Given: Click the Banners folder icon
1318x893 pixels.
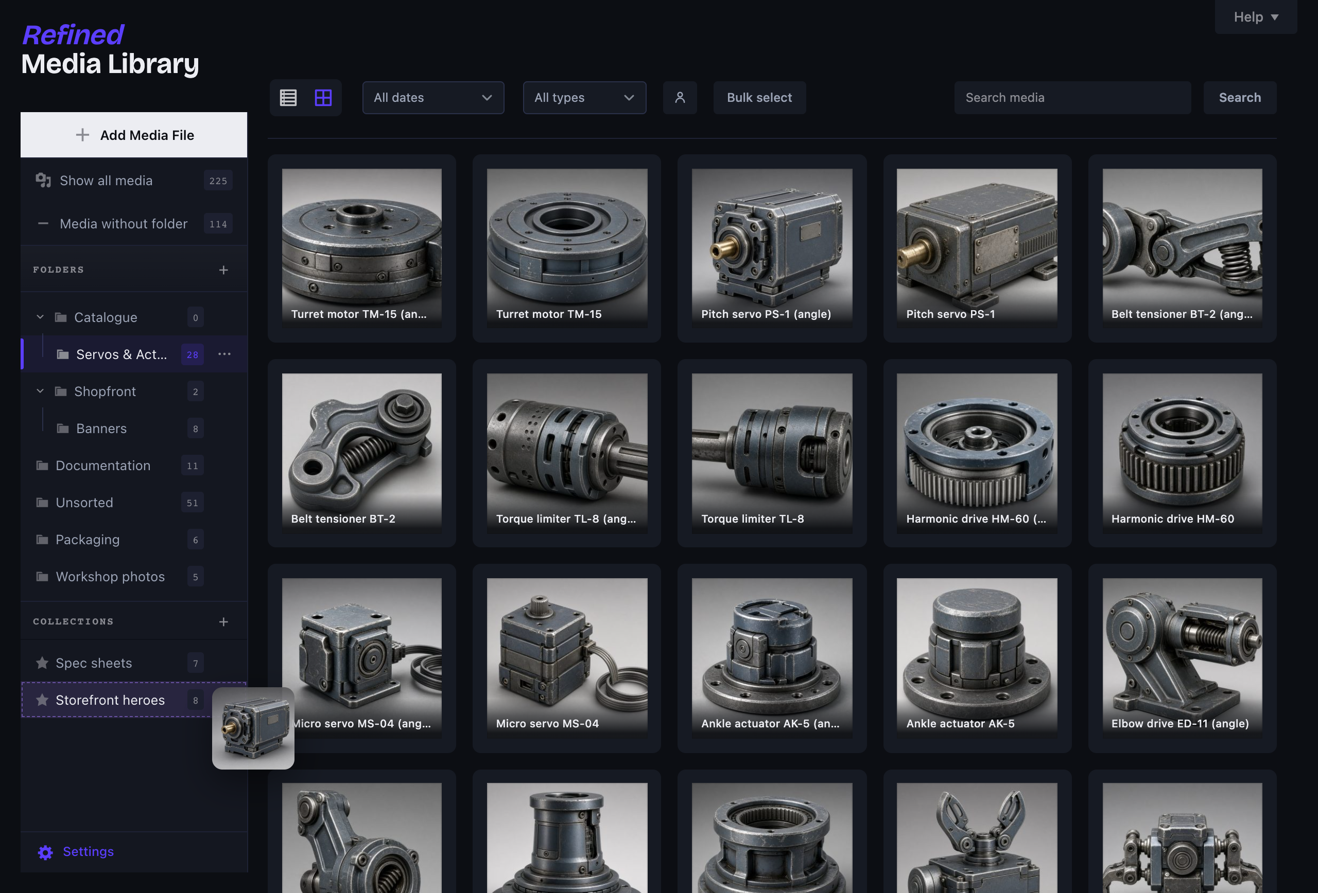Looking at the screenshot, I should tap(63, 428).
